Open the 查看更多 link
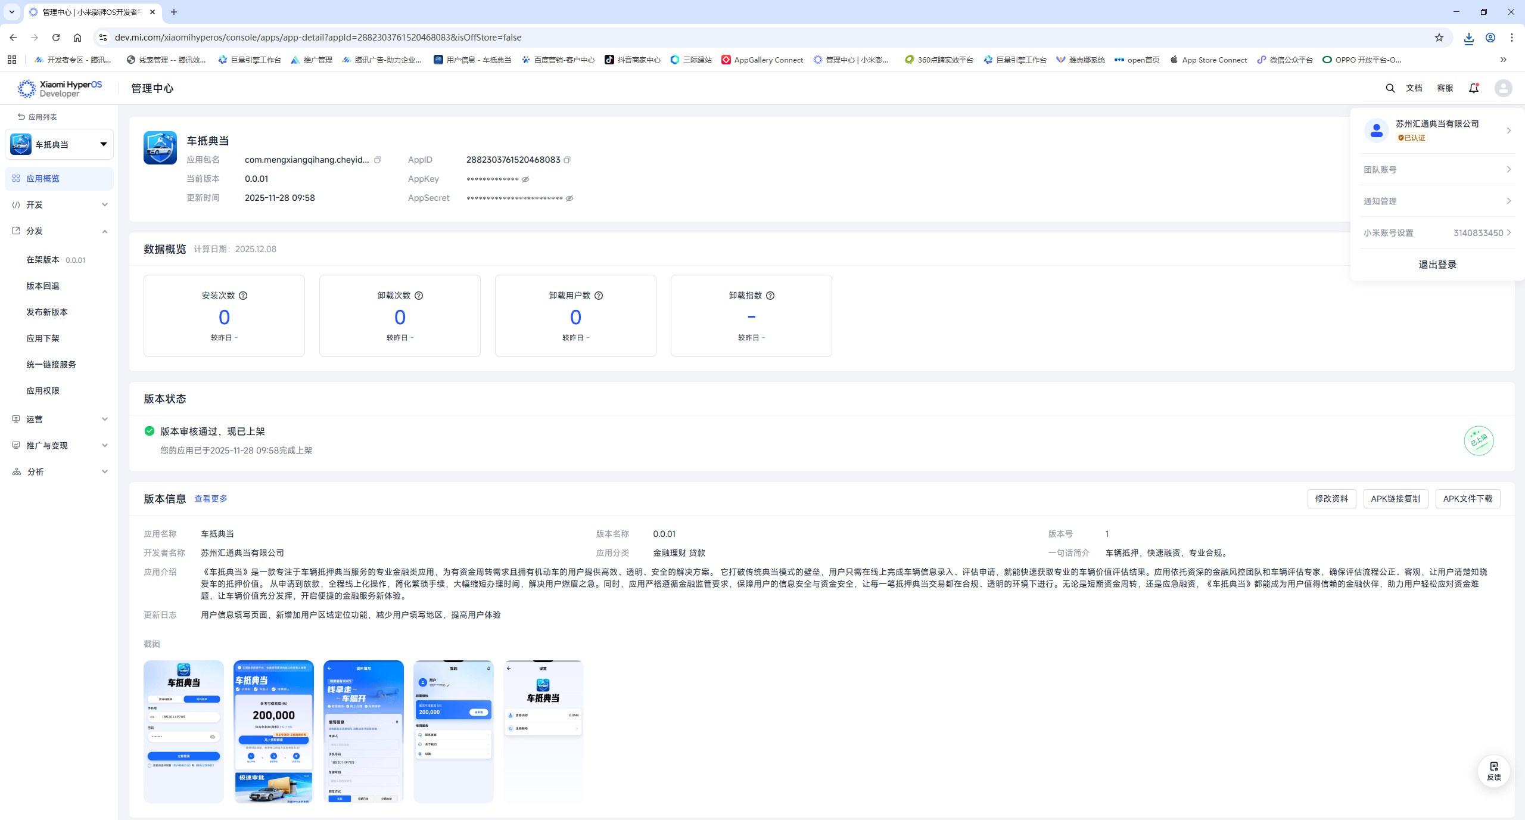The height and width of the screenshot is (820, 1525). (x=211, y=499)
